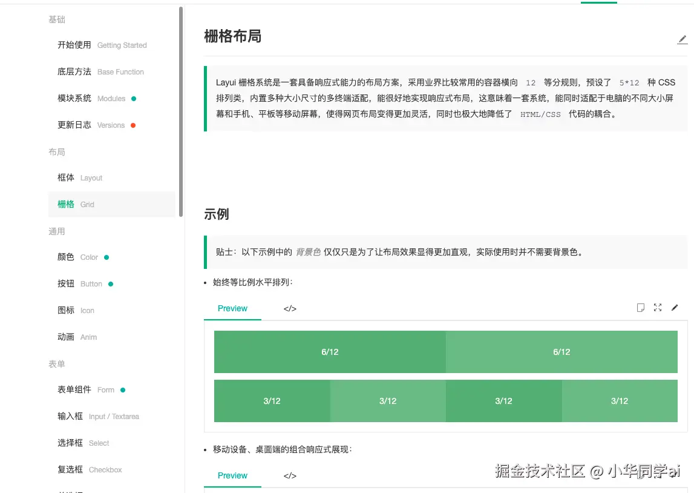Open 表单组件 Form page
The width and height of the screenshot is (694, 493).
coord(86,390)
